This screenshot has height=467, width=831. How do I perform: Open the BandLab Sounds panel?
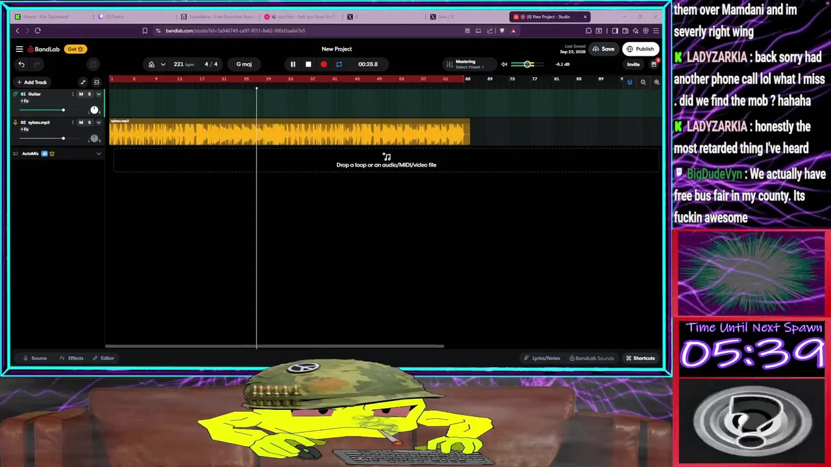coord(591,358)
